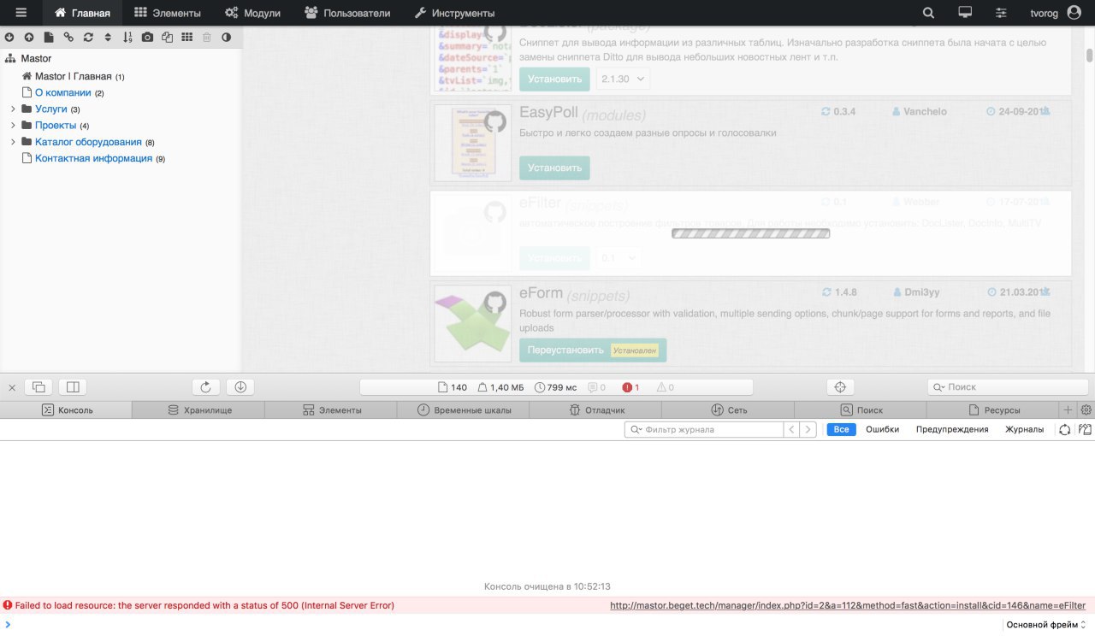Open the Проекты tree item
This screenshot has height=636, width=1095.
point(56,126)
